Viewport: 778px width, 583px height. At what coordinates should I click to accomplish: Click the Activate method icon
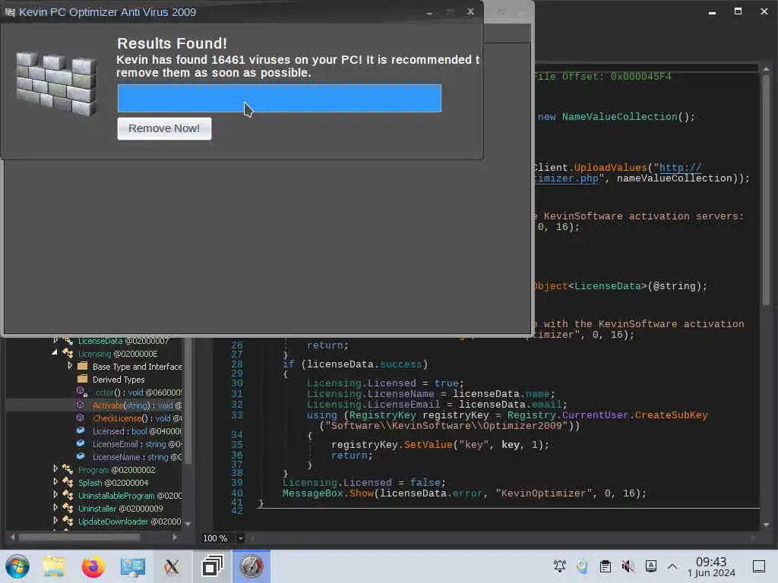(81, 405)
